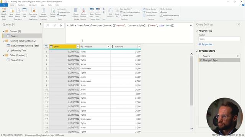Open query Properties from ribbon
Viewport: 245px width, 137px height.
(x=62, y=9)
